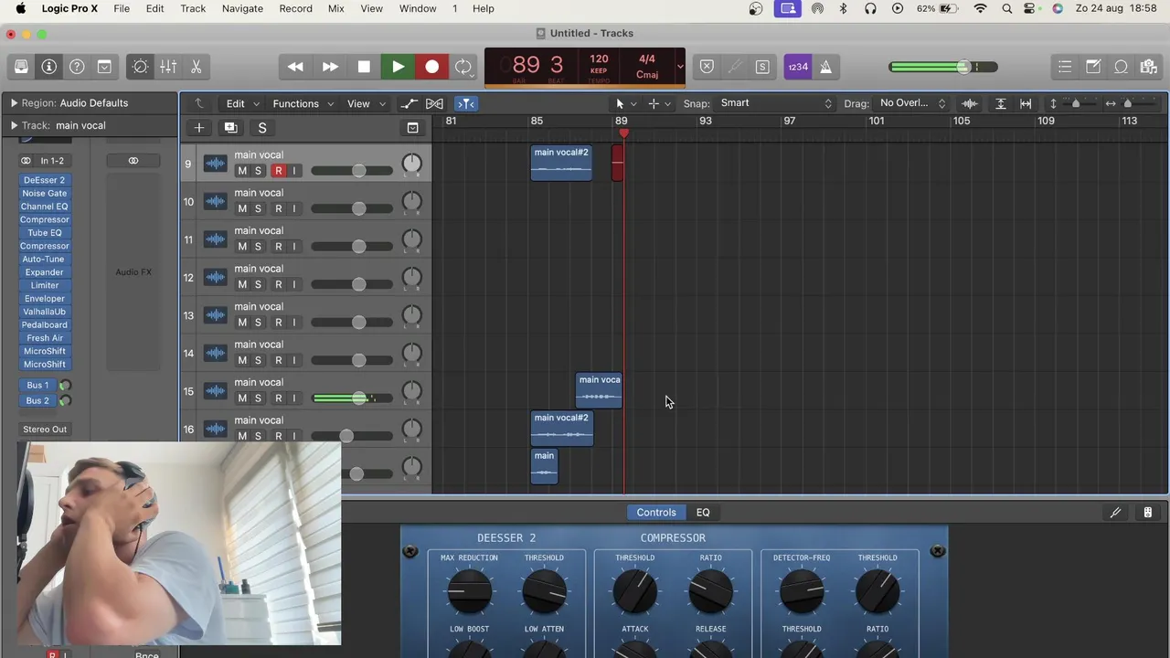Image resolution: width=1170 pixels, height=658 pixels.
Task: Open Spotlight search in menu bar
Action: 1006,8
